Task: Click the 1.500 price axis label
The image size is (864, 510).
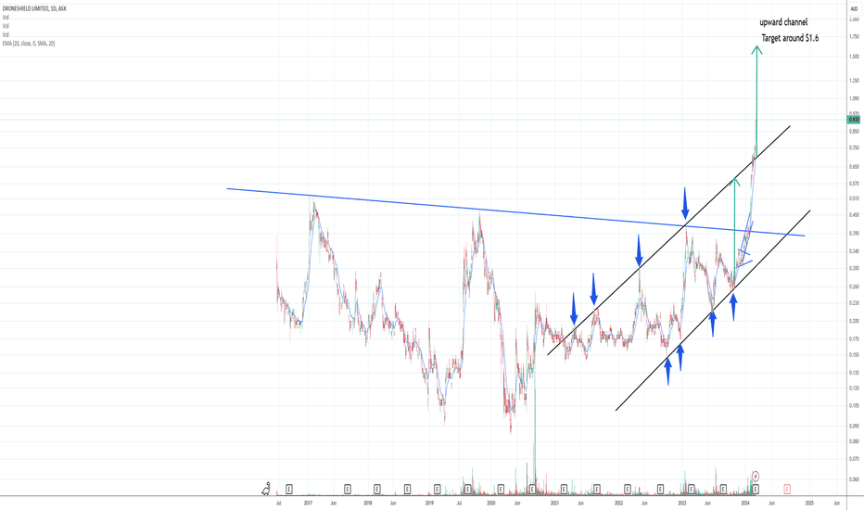Action: point(854,57)
